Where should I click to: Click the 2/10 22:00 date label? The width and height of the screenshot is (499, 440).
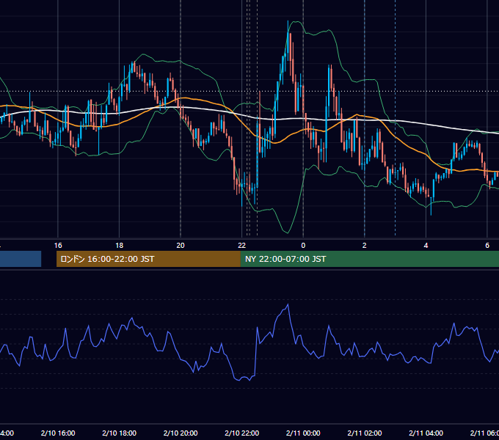(242, 433)
